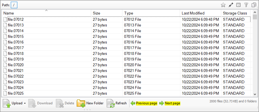Click the file icon of file.07012

(5, 19)
